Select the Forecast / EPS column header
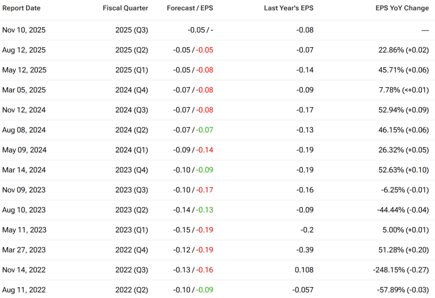 tap(190, 8)
